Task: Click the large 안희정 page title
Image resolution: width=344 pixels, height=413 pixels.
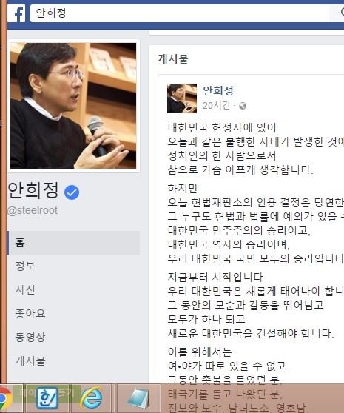Action: (x=33, y=190)
